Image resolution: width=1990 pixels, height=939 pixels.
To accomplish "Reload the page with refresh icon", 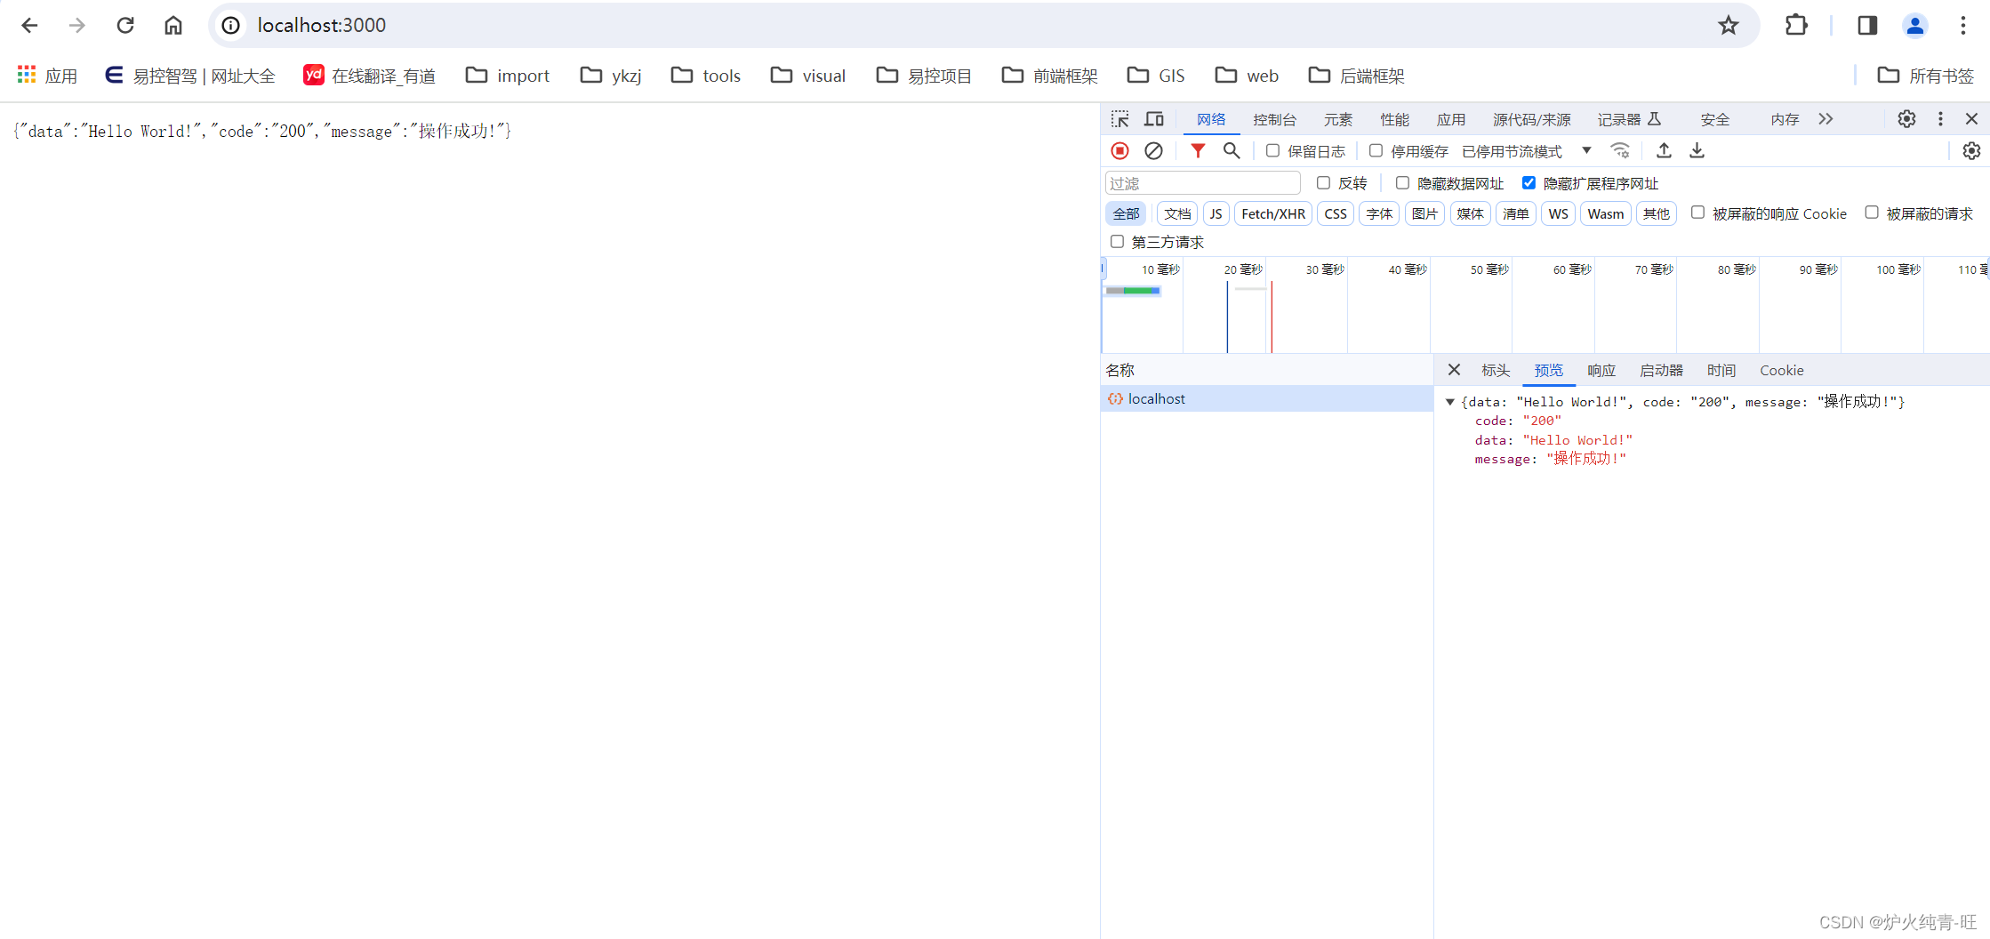I will pos(125,25).
